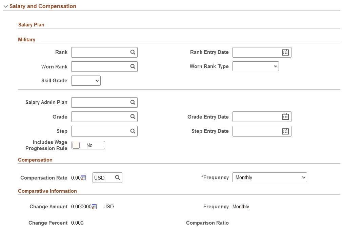Screen dimensions: 343x230
Task: Open the Grade lookup magnifier
Action: 133,117
